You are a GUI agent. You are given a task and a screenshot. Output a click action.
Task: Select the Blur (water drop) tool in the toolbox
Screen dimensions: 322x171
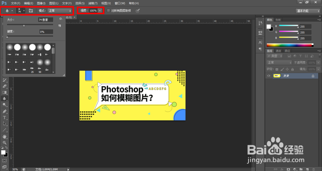(x=5, y=99)
